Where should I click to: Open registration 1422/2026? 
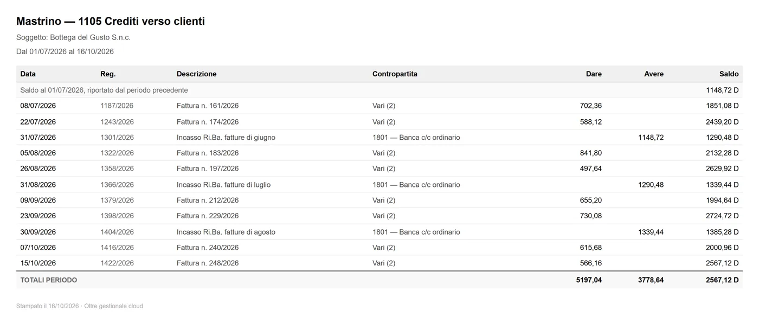(117, 263)
